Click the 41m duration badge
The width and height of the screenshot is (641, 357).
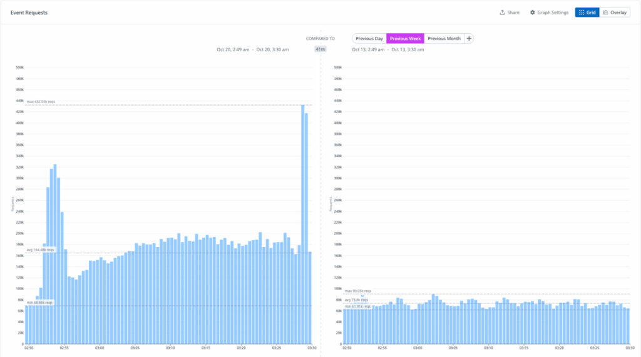320,49
